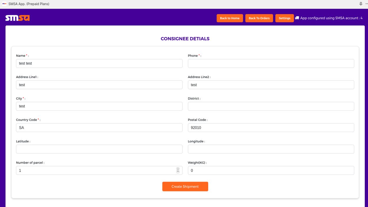Select the Postal Code field showing 92010
The width and height of the screenshot is (368, 207).
click(x=271, y=127)
